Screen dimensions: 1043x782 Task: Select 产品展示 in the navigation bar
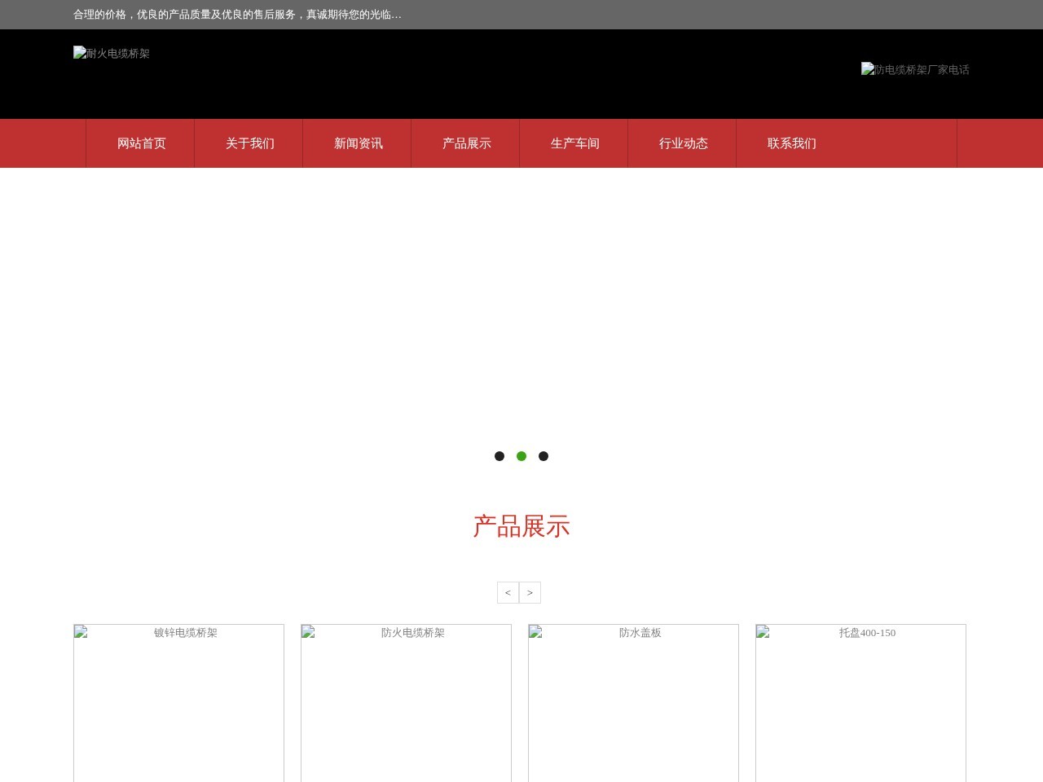[x=466, y=143]
